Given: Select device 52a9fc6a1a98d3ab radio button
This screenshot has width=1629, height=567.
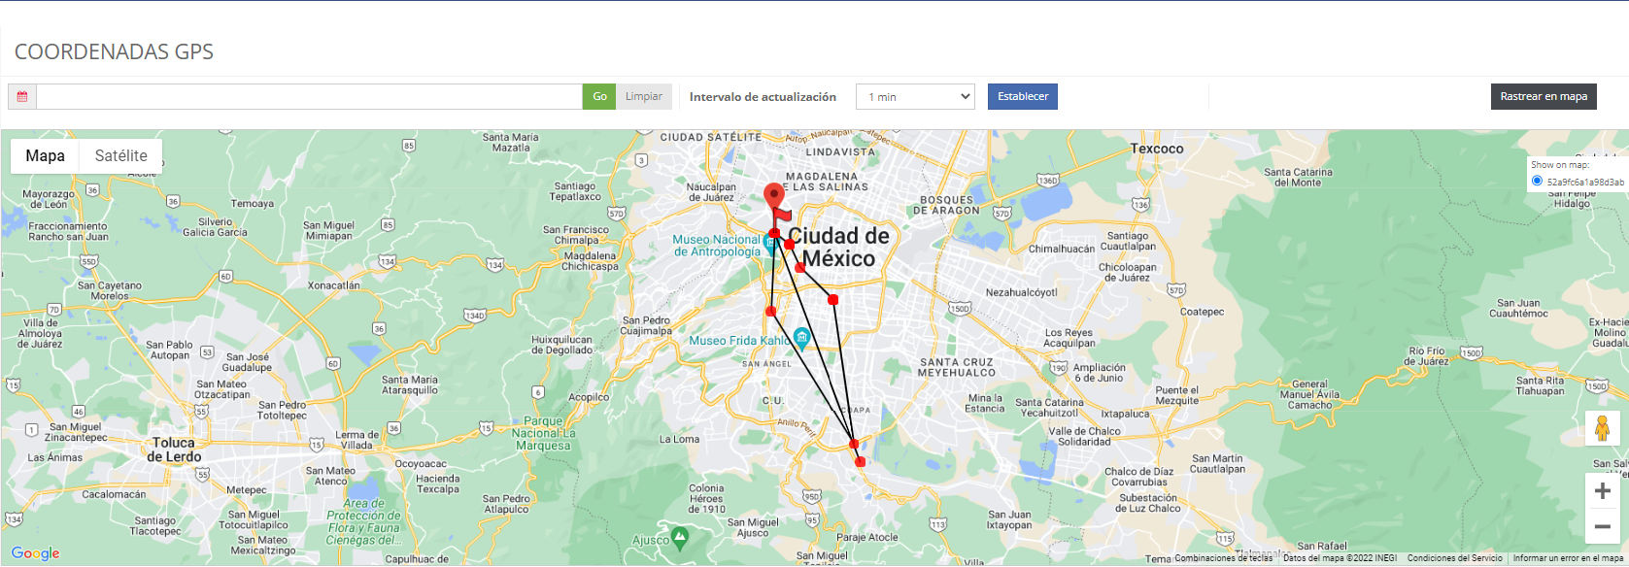Looking at the screenshot, I should [1537, 181].
